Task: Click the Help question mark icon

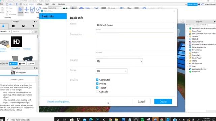Action: (x=199, y=4)
